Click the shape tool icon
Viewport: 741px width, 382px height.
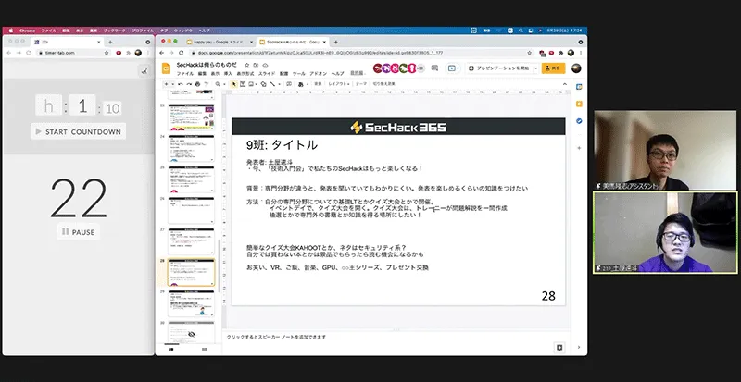(x=264, y=84)
